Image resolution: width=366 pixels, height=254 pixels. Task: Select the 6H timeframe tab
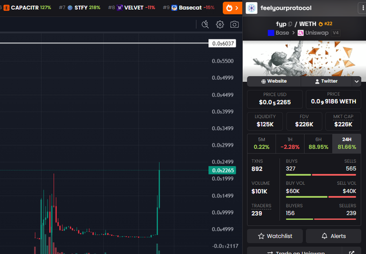pos(319,143)
